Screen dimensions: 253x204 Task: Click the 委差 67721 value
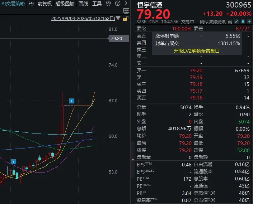click(x=243, y=29)
